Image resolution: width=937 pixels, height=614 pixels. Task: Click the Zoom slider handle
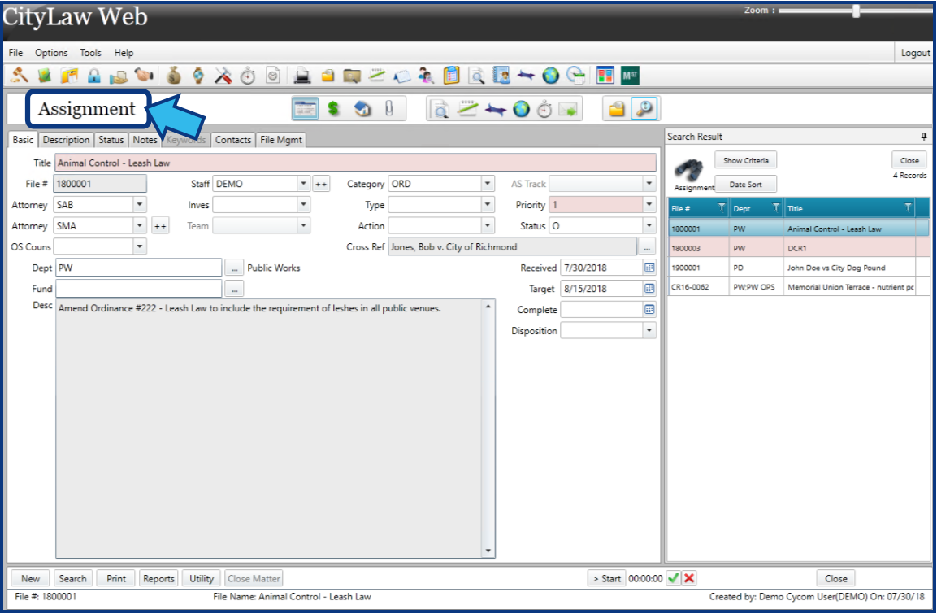pyautogui.click(x=856, y=11)
